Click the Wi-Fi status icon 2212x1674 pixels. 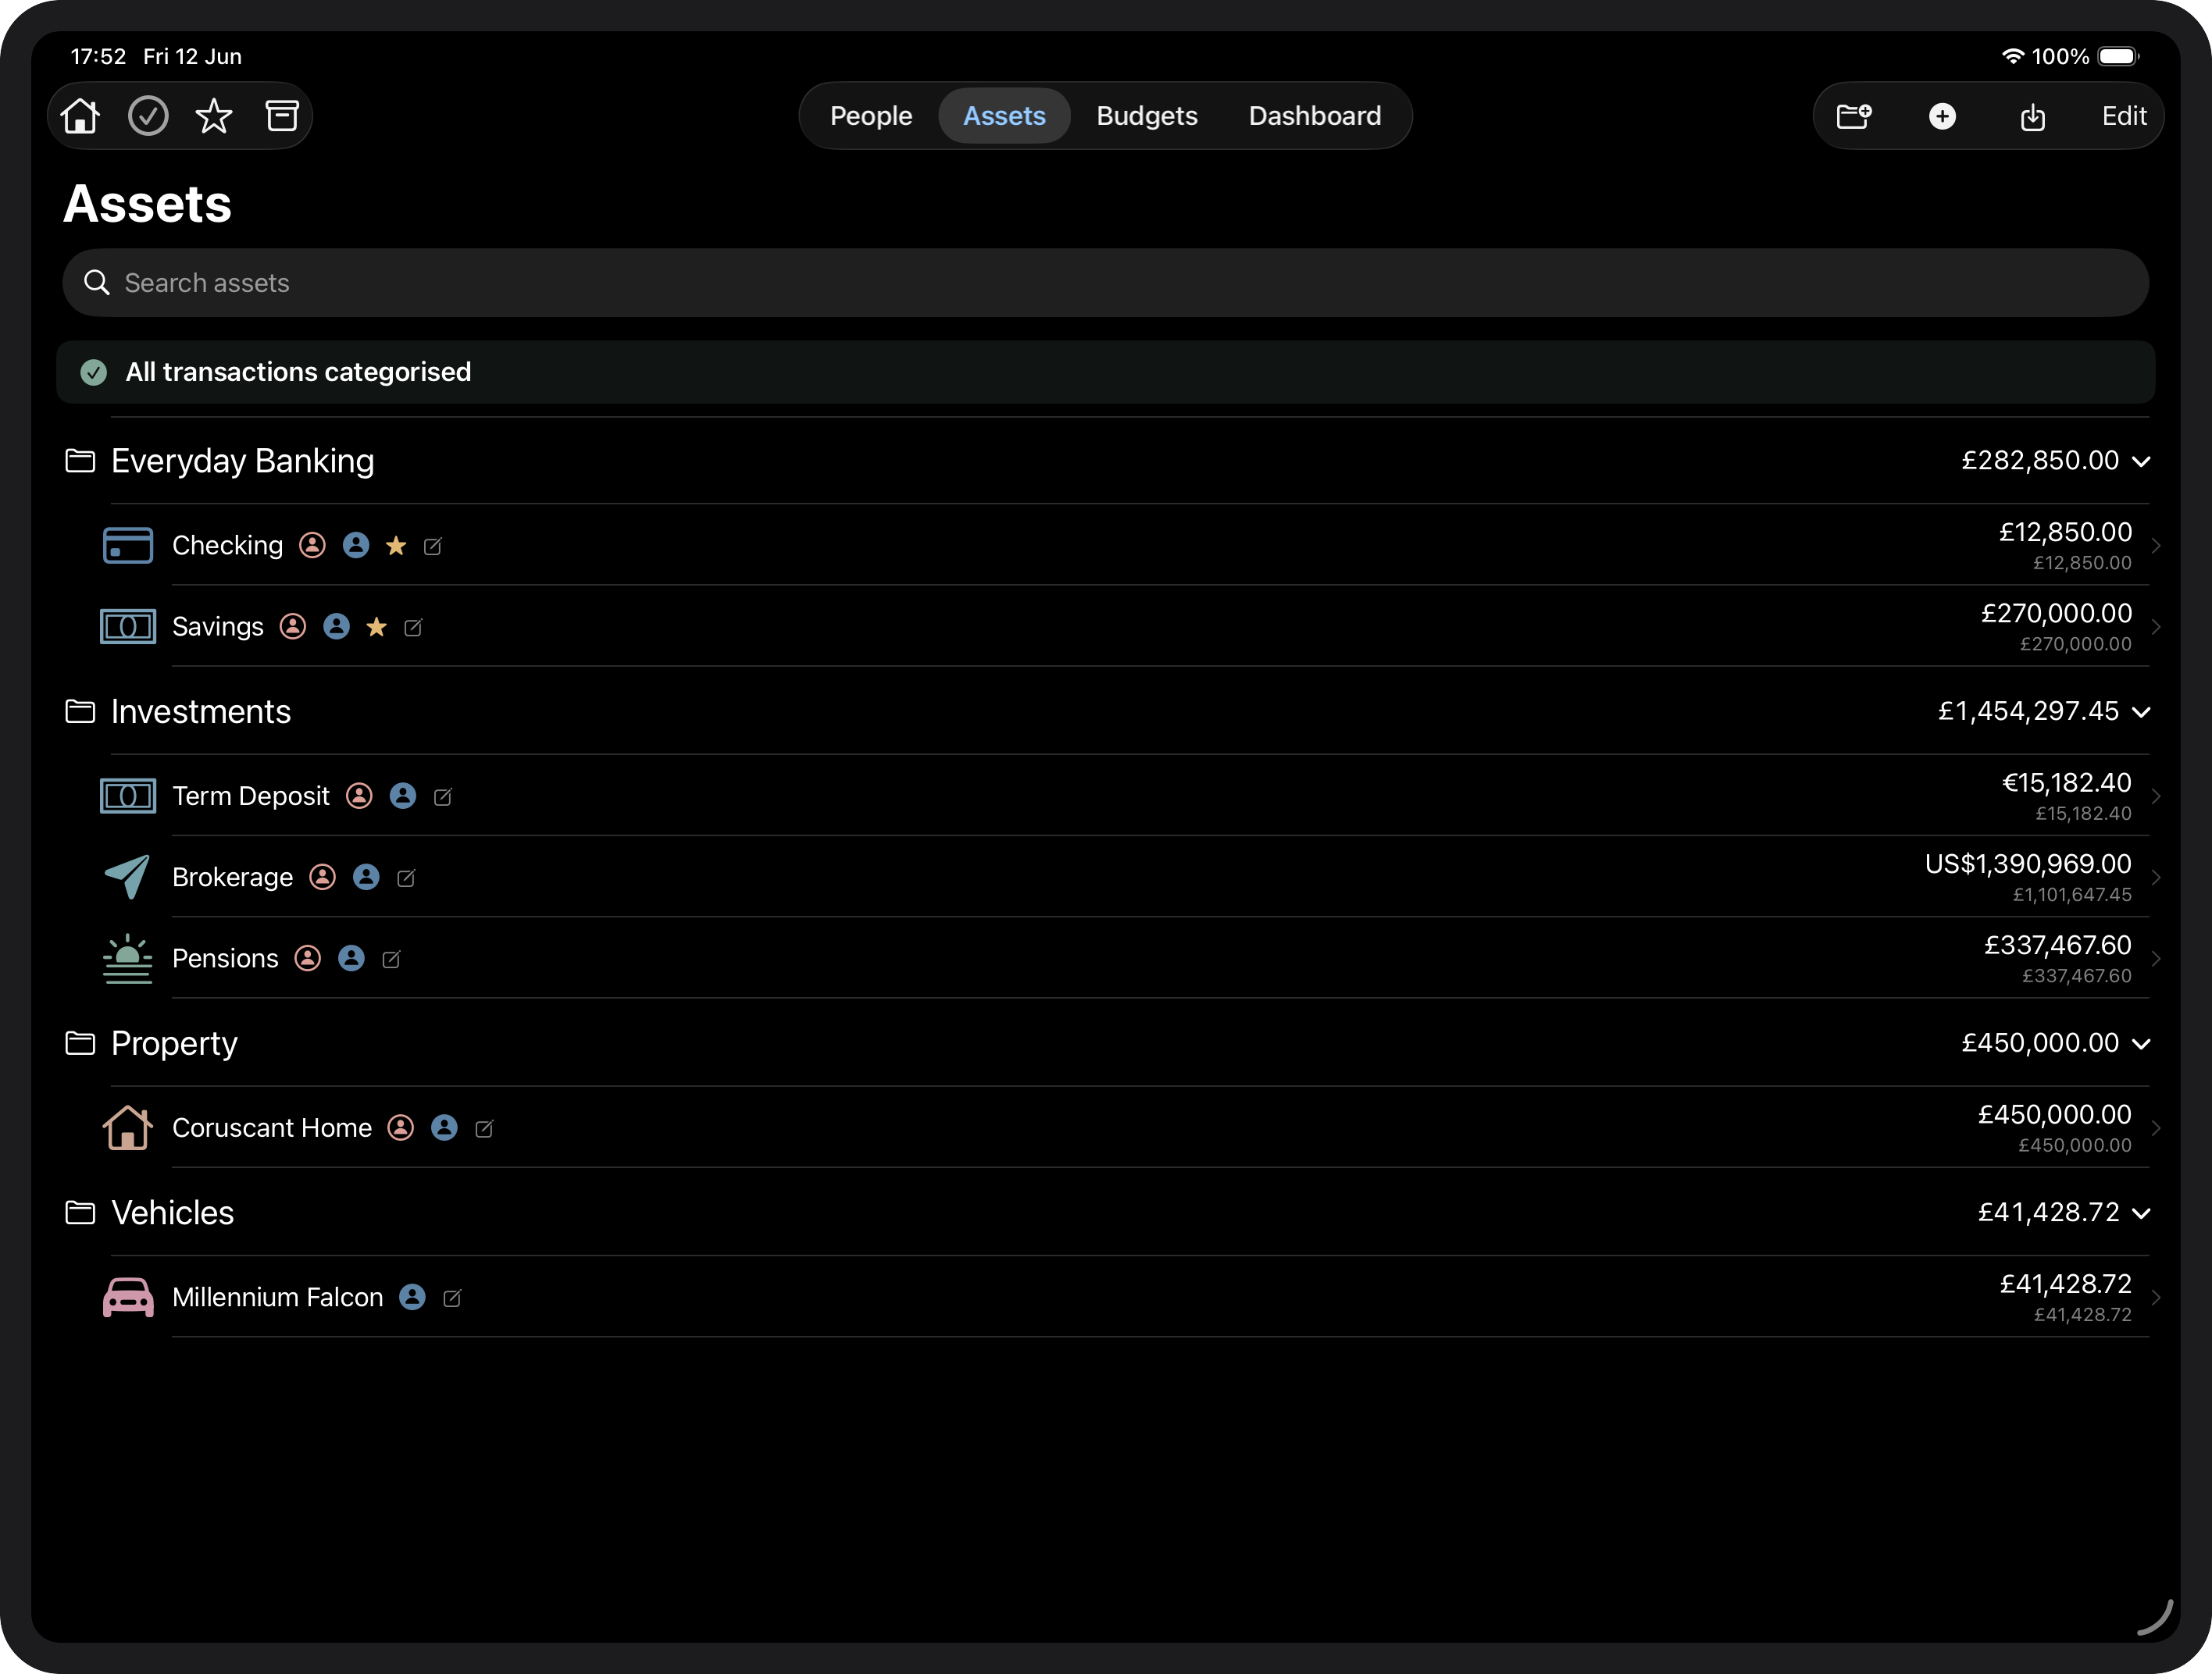point(2012,57)
